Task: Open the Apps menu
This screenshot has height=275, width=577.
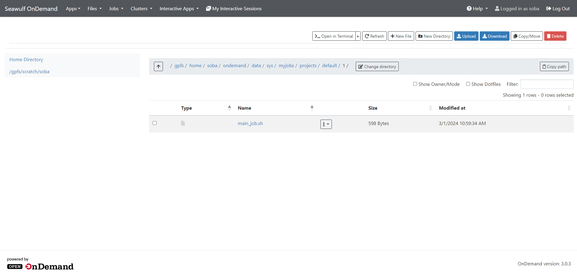Action: point(73,8)
